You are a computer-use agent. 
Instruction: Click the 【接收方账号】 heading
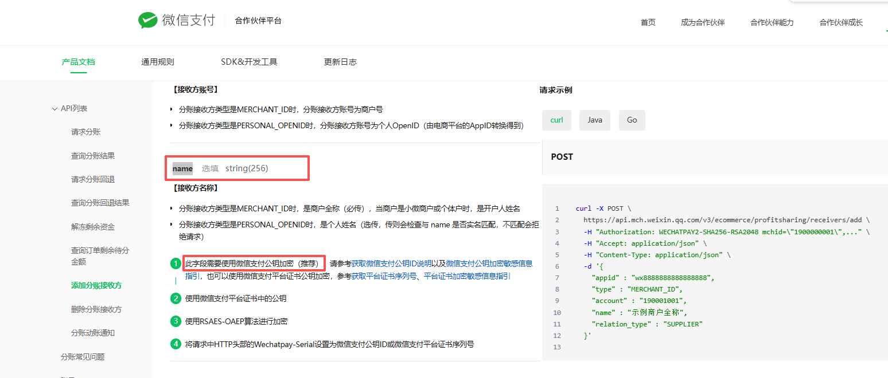click(195, 90)
